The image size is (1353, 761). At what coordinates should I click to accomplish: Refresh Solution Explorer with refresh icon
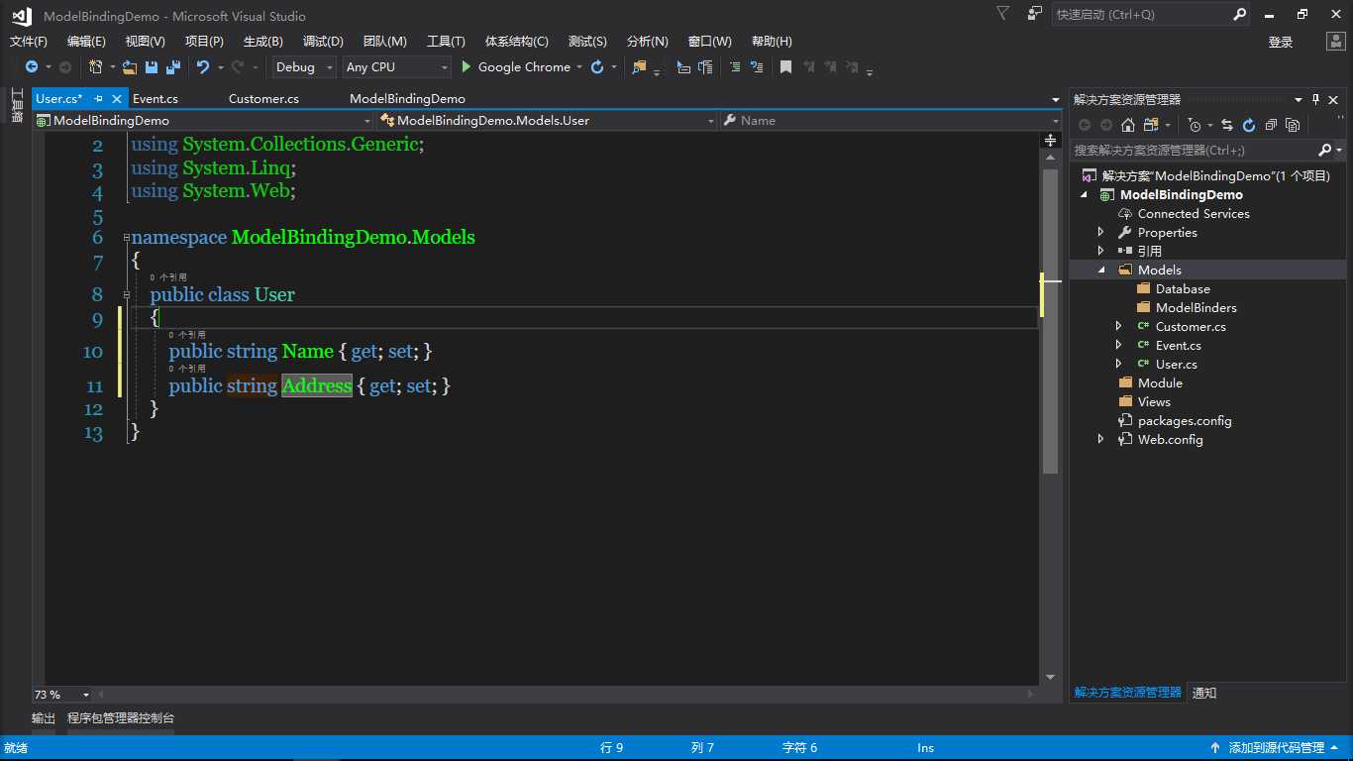[x=1249, y=125]
